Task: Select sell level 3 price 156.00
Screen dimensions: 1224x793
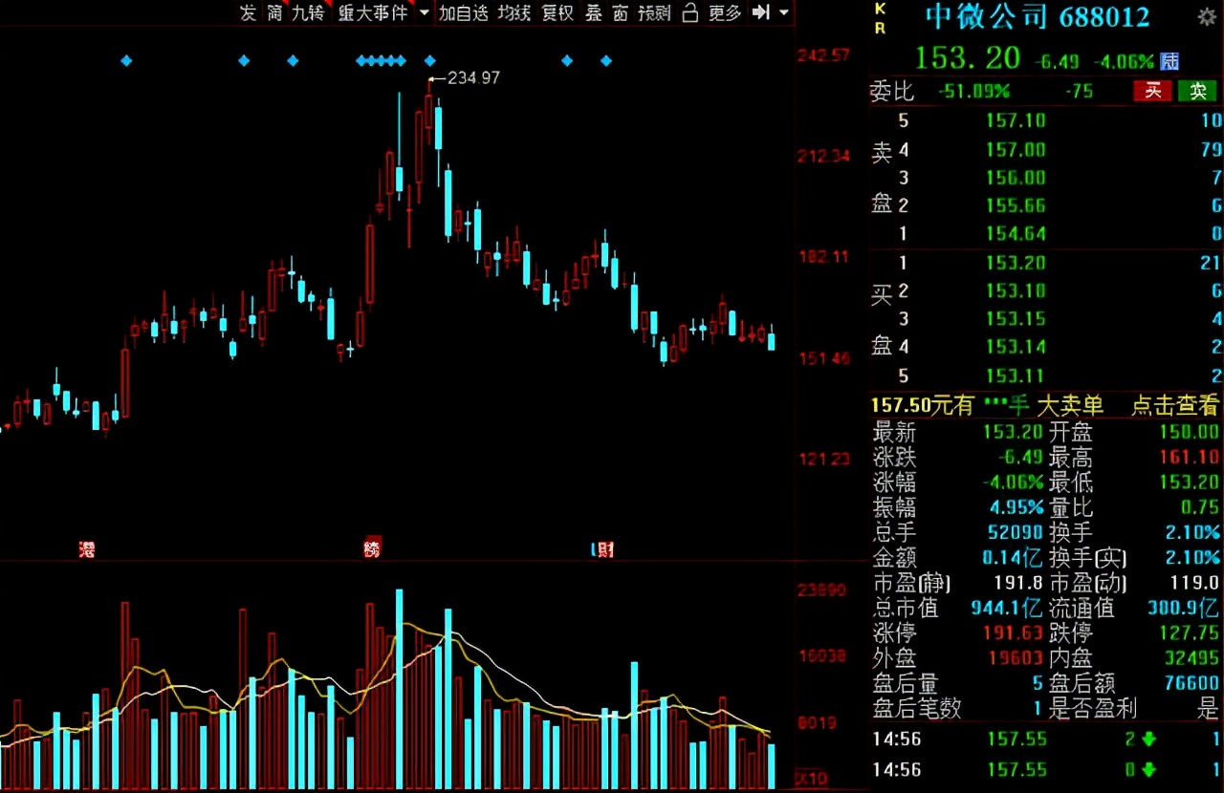Action: click(1016, 178)
